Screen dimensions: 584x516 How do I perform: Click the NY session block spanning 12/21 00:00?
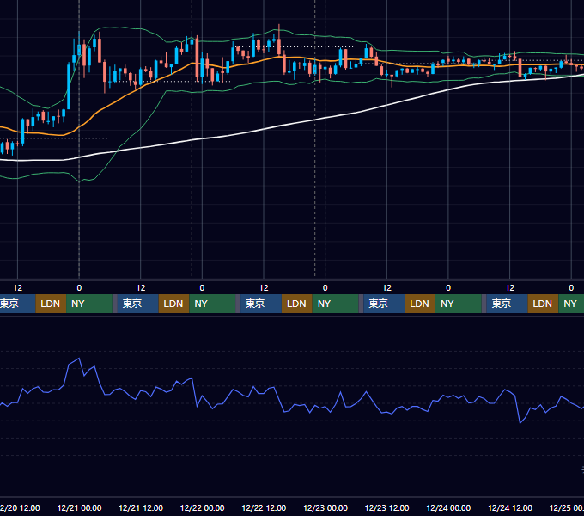(89, 304)
